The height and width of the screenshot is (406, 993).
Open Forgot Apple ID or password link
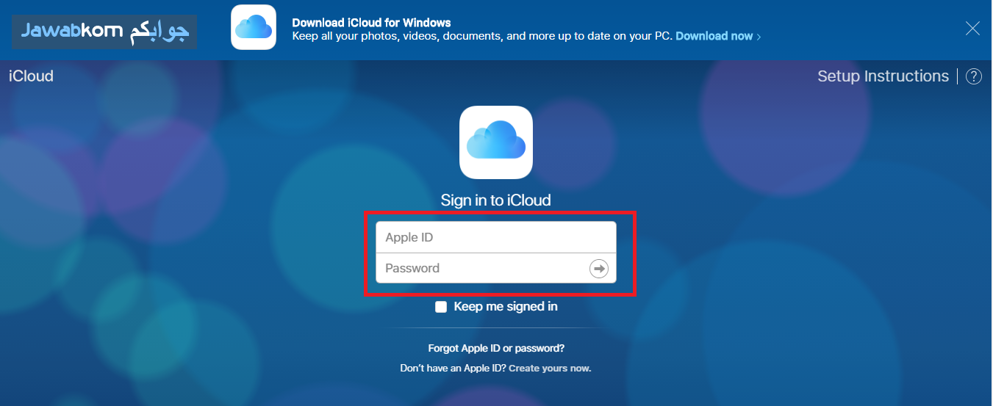click(x=496, y=349)
